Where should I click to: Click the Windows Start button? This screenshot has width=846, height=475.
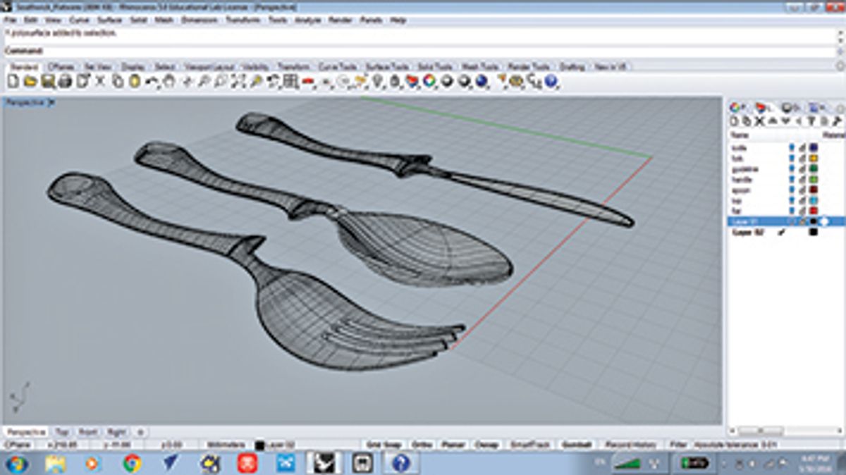click(x=17, y=463)
